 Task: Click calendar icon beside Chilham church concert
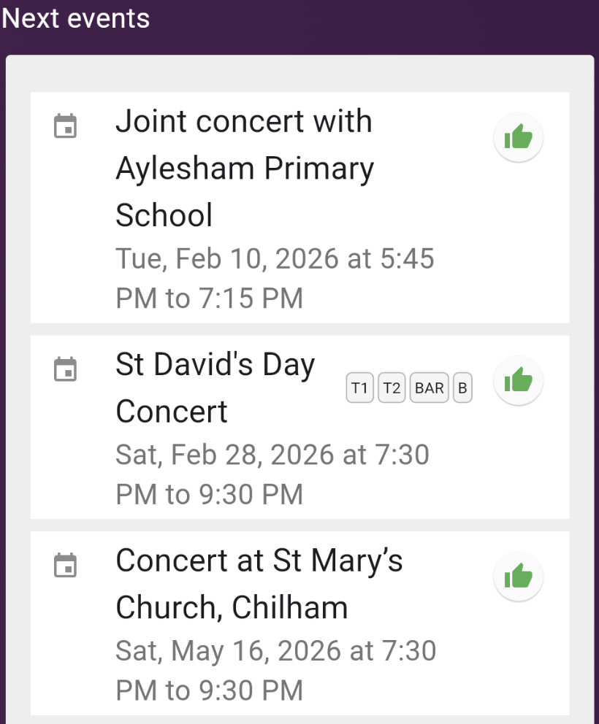[x=66, y=565]
